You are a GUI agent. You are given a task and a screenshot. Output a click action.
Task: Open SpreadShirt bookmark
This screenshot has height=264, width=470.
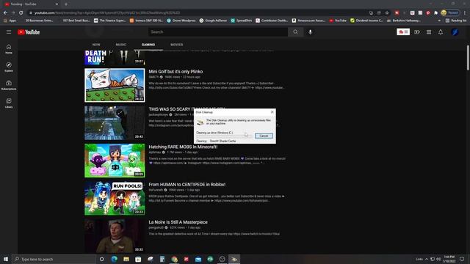click(x=242, y=21)
